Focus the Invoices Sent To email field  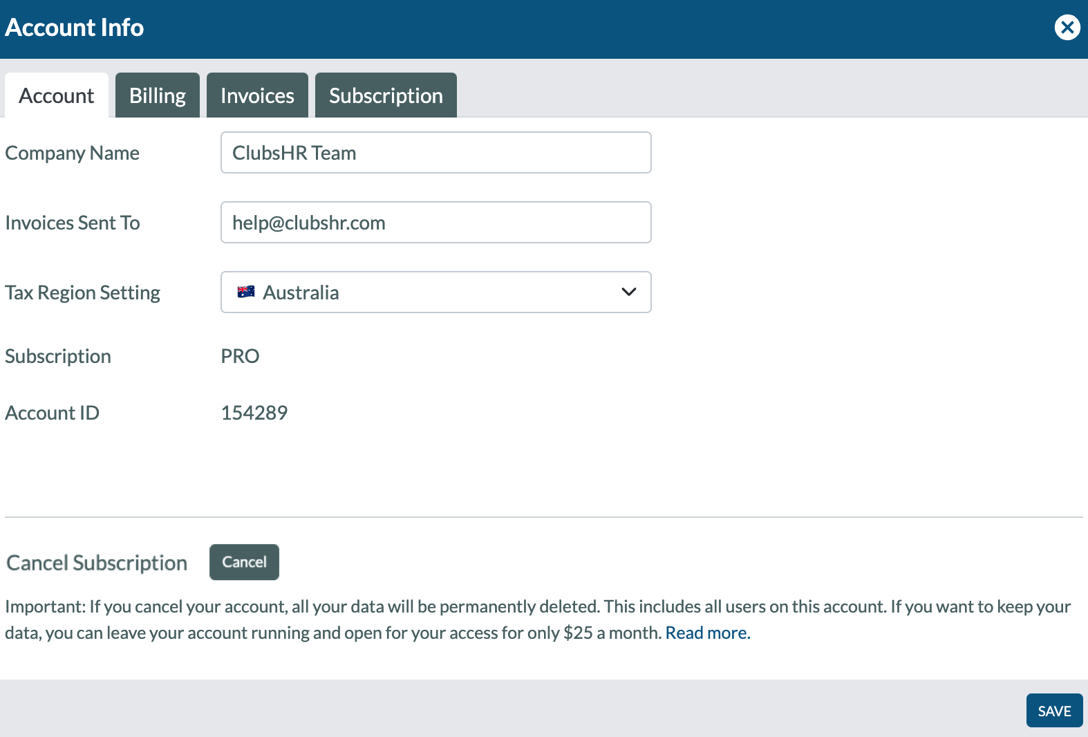(x=436, y=222)
